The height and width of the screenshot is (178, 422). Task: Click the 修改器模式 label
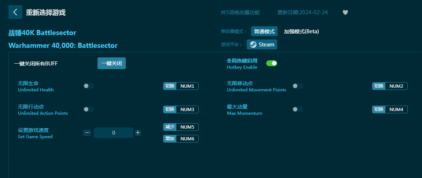coord(234,31)
